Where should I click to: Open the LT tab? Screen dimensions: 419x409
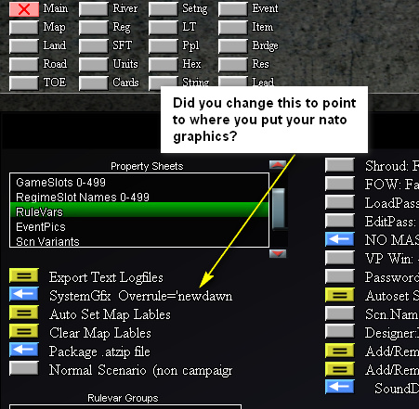coord(164,28)
